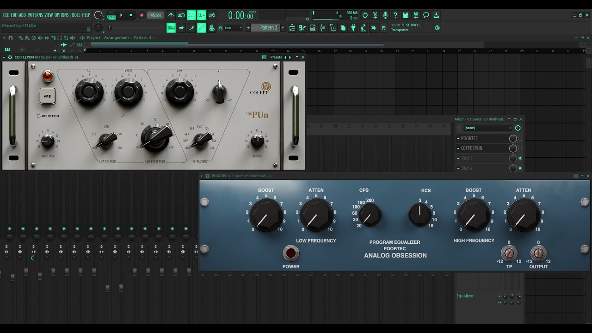592x333 pixels.
Task: Toggle the Playlist snap magnet icon
Action: point(10,37)
